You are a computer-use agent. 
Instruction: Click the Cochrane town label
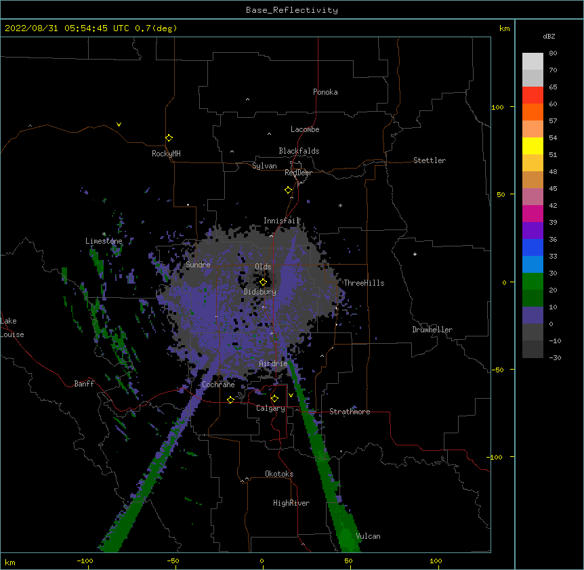pos(218,385)
